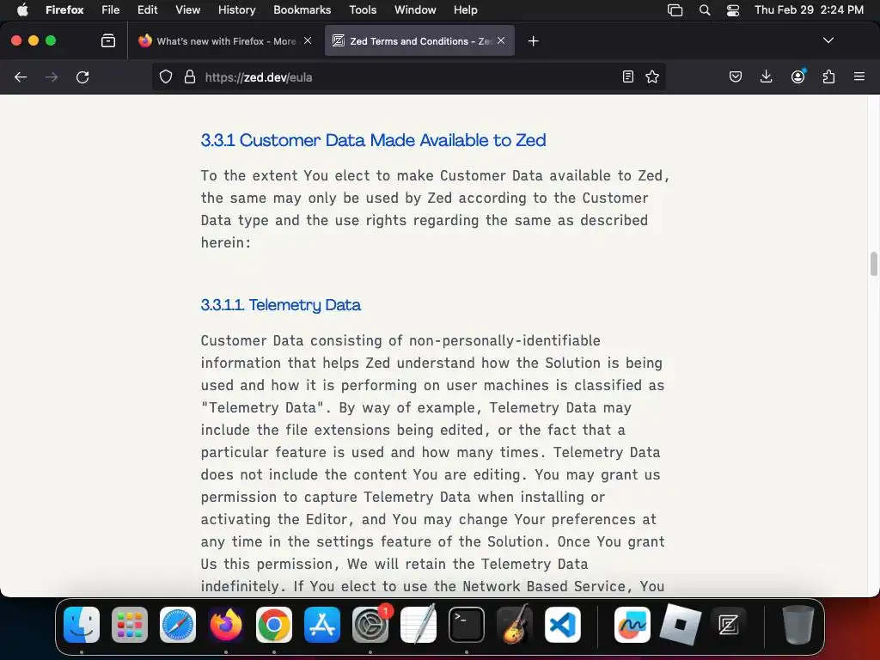Click the URL address field
Screen dimensions: 880x660
pos(408,76)
